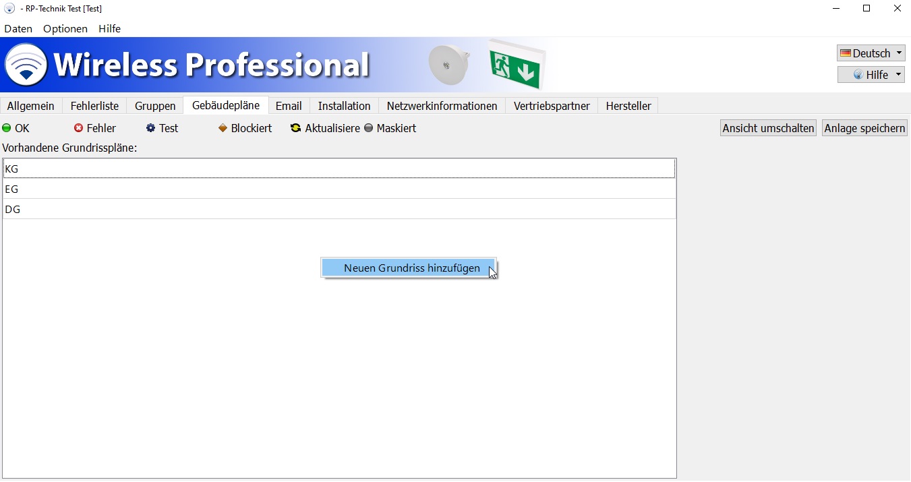The height and width of the screenshot is (482, 911).
Task: Click the Aktualisiere legend label
Action: [332, 128]
